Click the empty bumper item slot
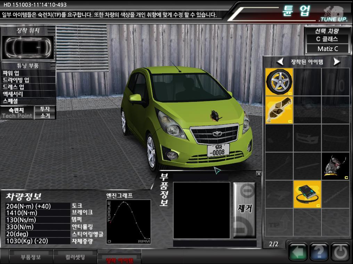Image resolution: width=353 pixels, height=264 pixels. coord(307,138)
